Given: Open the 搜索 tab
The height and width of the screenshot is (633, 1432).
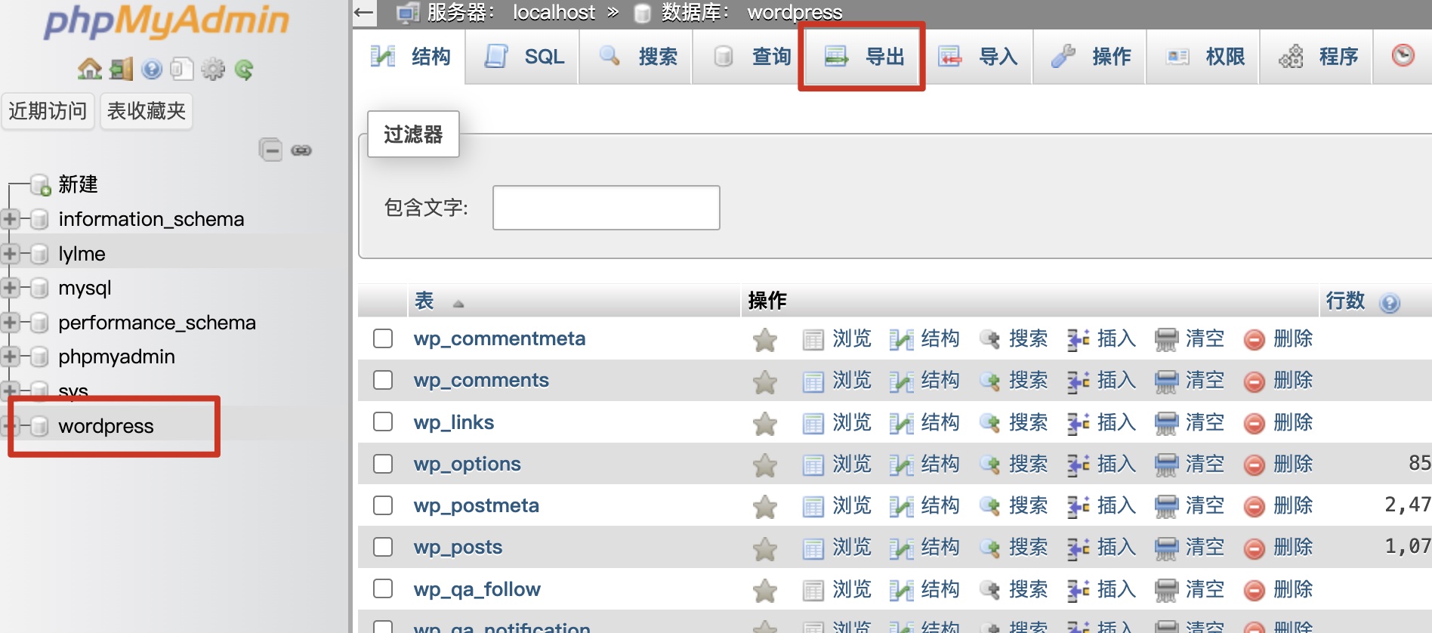Looking at the screenshot, I should [x=637, y=57].
